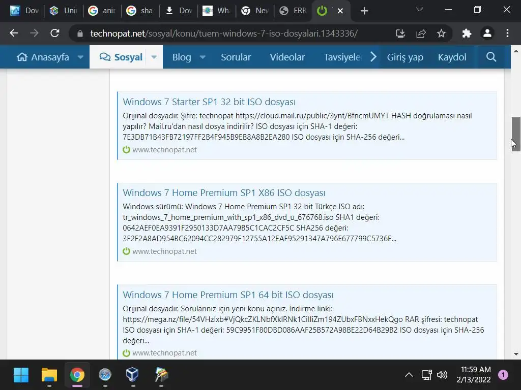
Task: Click the Chrome taskbar icon
Action: (77, 375)
